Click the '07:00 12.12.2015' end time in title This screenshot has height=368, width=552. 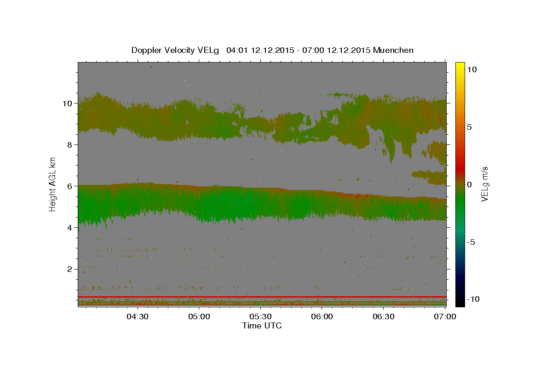pyautogui.click(x=335, y=50)
